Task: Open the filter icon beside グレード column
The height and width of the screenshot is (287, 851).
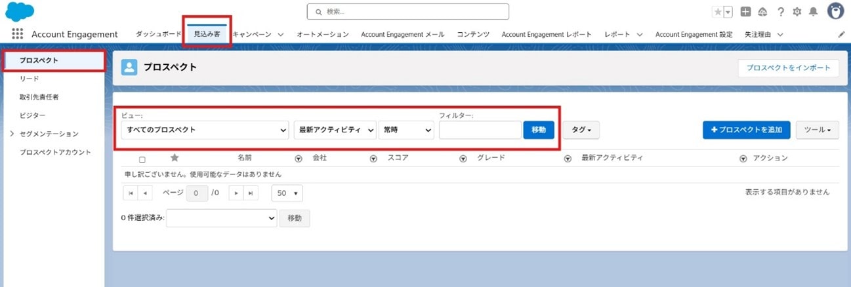Action: 463,158
